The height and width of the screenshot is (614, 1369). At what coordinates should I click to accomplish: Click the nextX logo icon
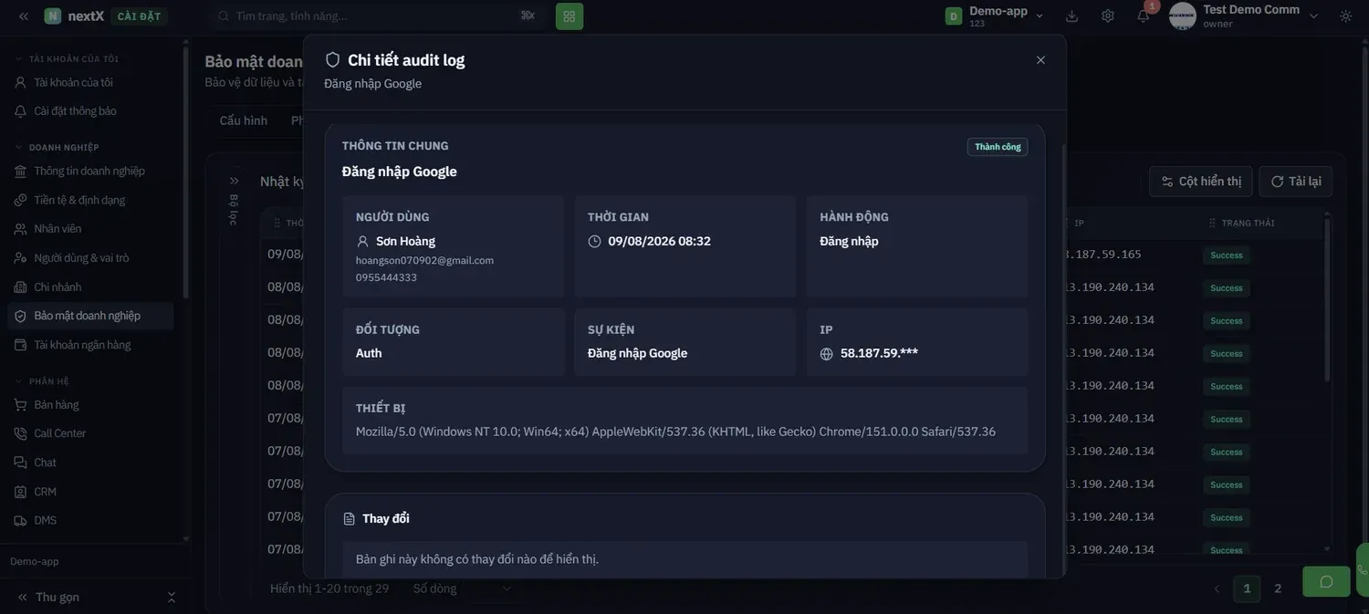click(53, 16)
